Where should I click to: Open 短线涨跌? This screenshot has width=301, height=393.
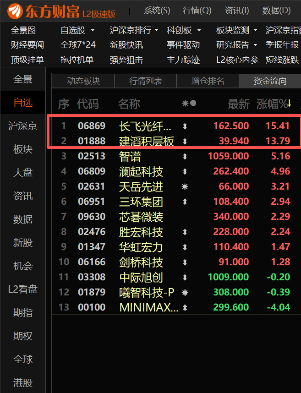click(x=282, y=60)
